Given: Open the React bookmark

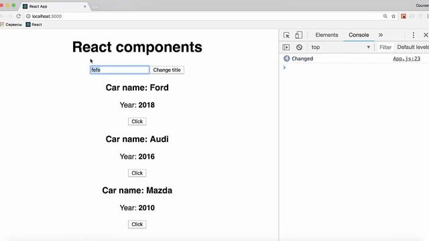Looking at the screenshot, I should coord(34,24).
